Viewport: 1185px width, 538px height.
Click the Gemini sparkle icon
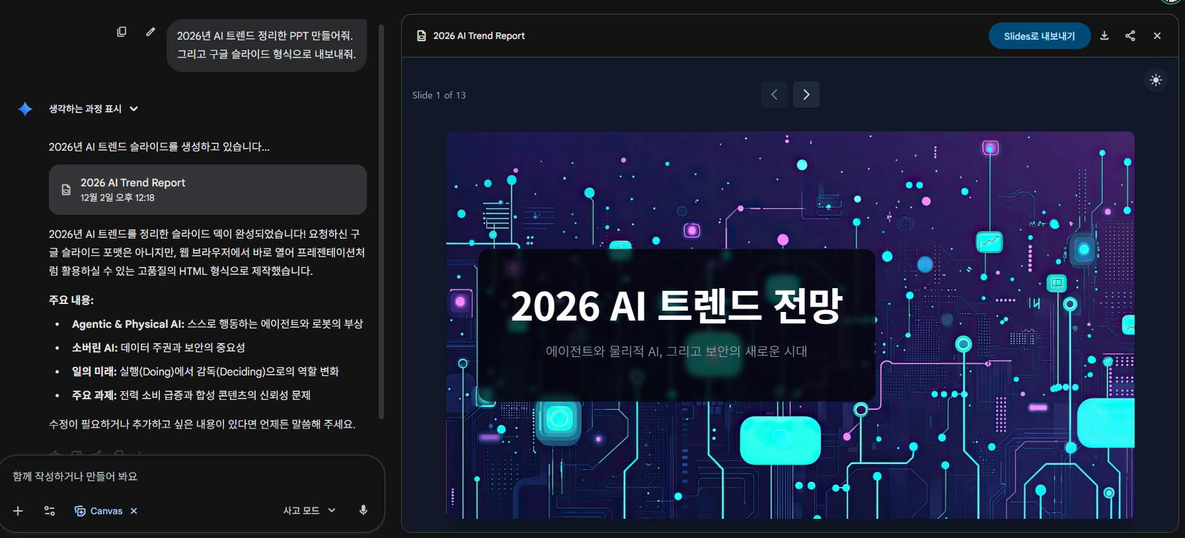(25, 109)
